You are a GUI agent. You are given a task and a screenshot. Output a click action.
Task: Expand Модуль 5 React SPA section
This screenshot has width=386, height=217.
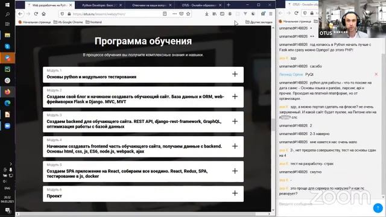point(144,171)
